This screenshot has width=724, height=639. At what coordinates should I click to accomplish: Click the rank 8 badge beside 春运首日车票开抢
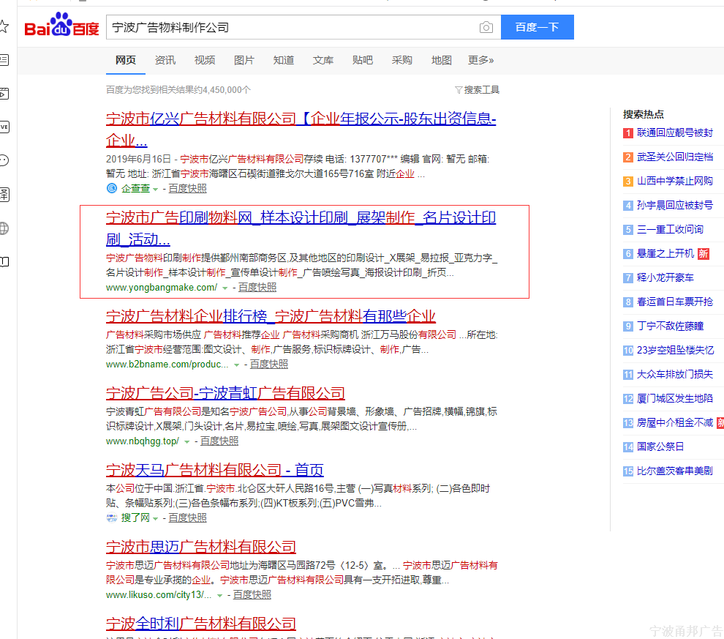tap(628, 302)
